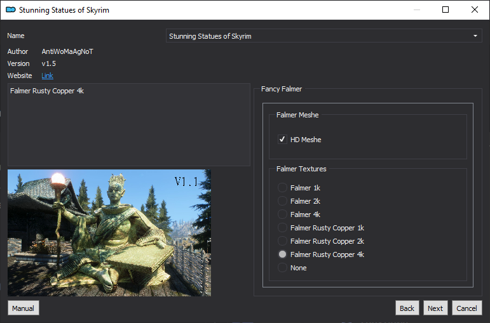490x323 pixels.
Task: Maximize the Stunning Statues of Skyrim window
Action: coord(446,10)
